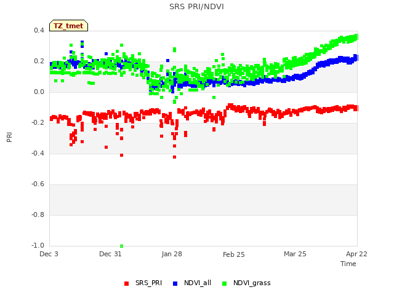Click the -0.4 y-axis tick label
This screenshot has width=394, height=295.
[38, 153]
